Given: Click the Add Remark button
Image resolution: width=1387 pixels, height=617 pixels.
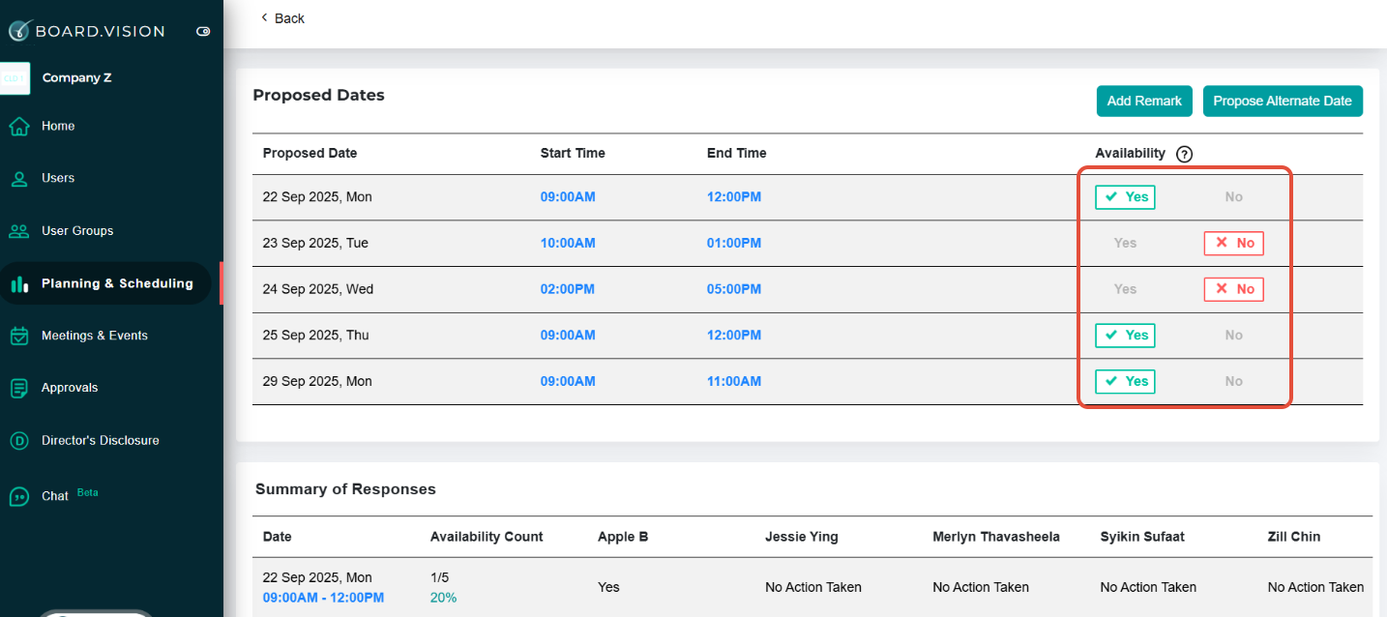Looking at the screenshot, I should [x=1144, y=101].
